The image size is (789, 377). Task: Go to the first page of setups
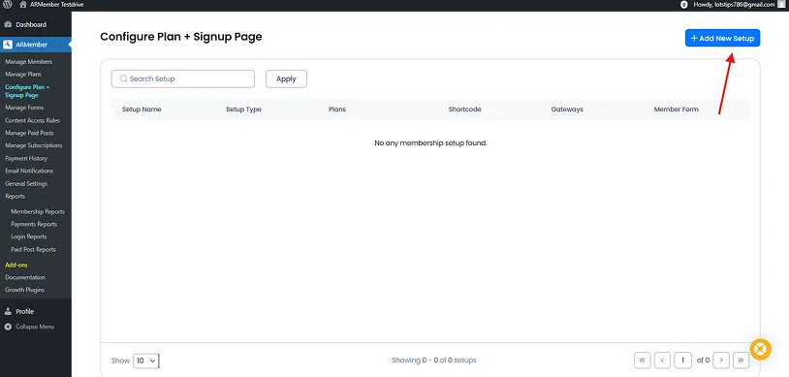point(642,360)
